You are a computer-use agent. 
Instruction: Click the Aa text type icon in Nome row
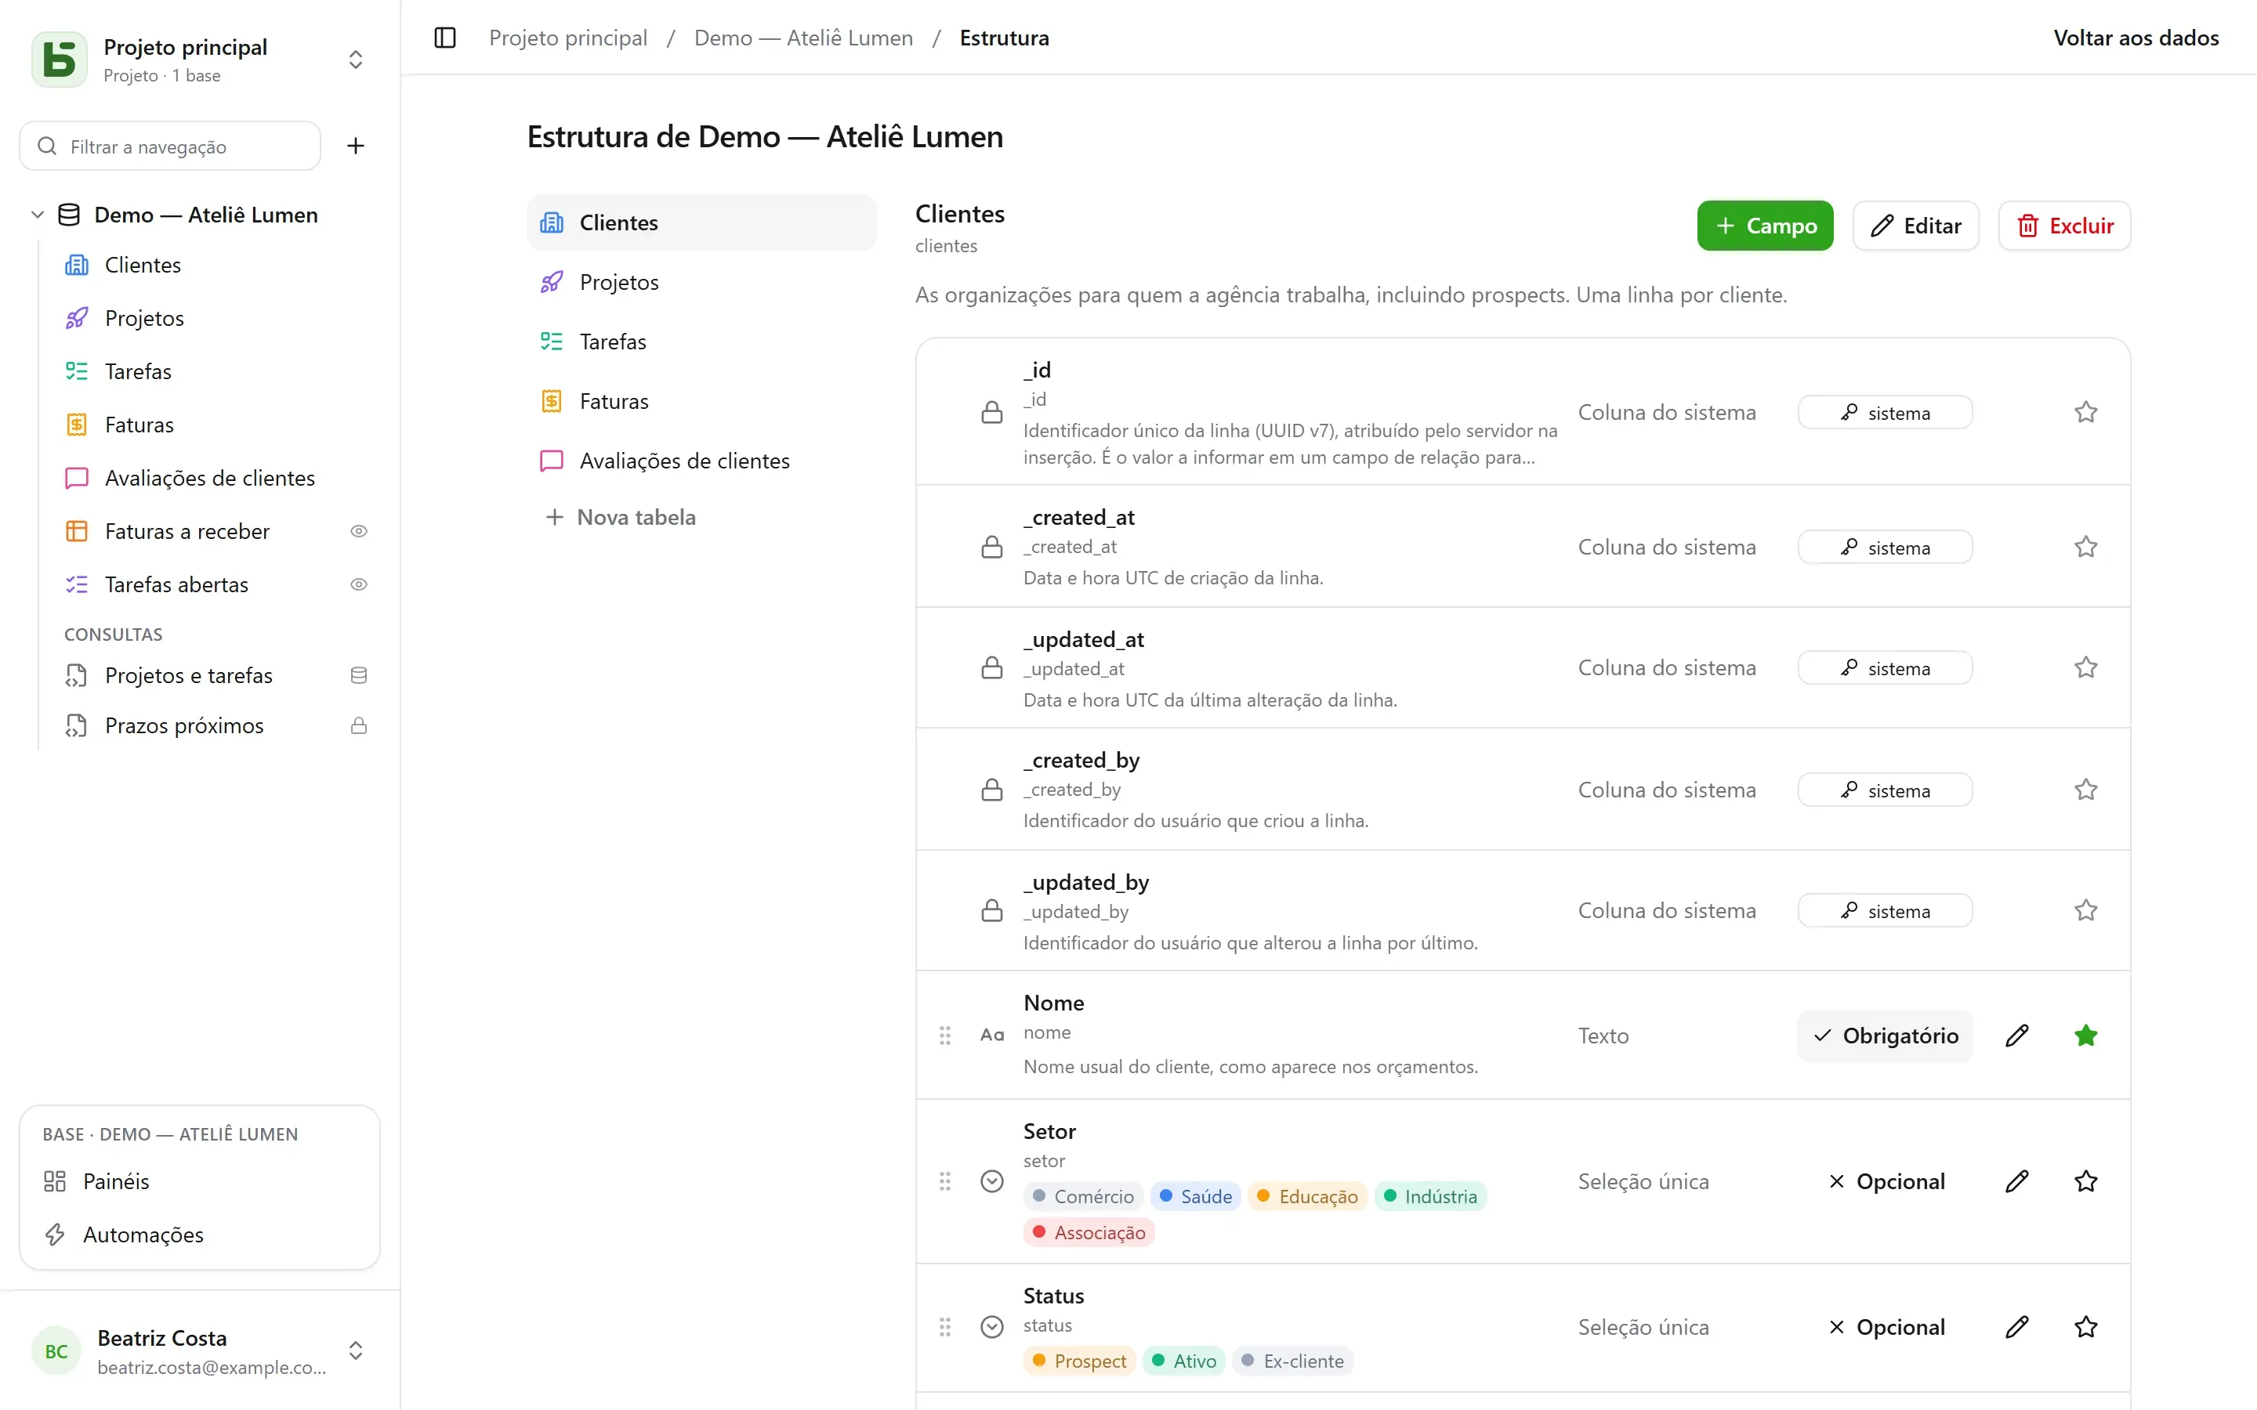pos(992,1035)
